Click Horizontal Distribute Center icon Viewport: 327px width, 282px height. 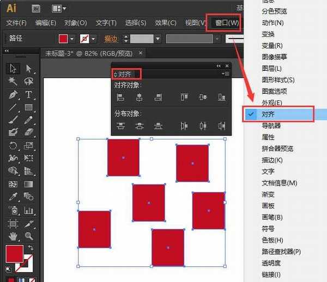203,126
